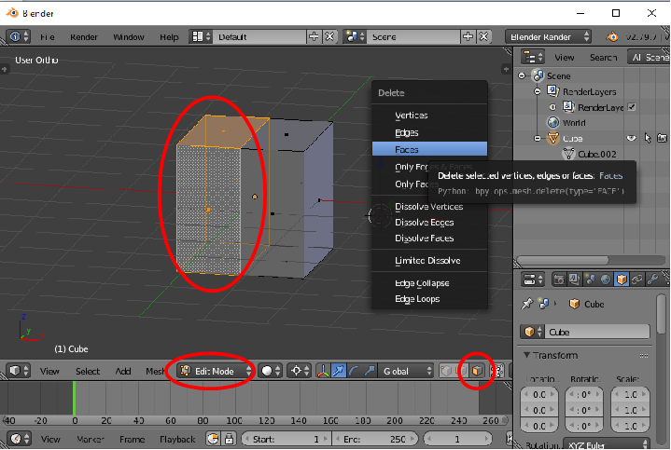Select the scale manipulator icon
Viewport: 671px width, 450px height.
pos(370,371)
